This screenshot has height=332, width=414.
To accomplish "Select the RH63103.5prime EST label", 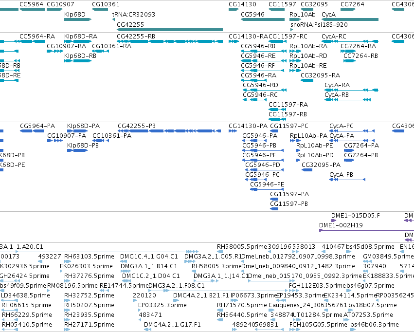I will pyautogui.click(x=89, y=257).
